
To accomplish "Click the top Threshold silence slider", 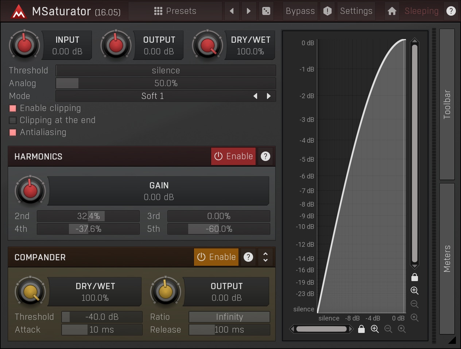I will (x=166, y=70).
